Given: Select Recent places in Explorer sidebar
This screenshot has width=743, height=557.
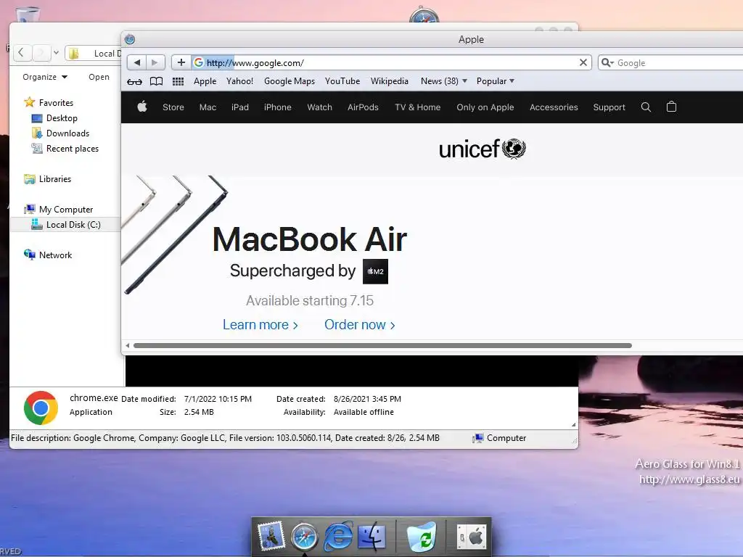Looking at the screenshot, I should [x=65, y=148].
